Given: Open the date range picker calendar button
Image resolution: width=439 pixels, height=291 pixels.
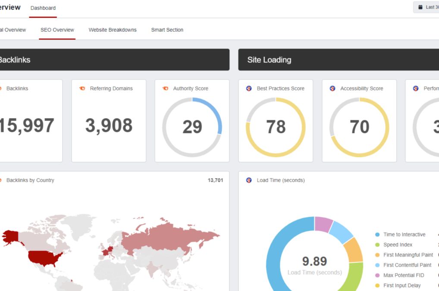Looking at the screenshot, I should click(x=426, y=7).
